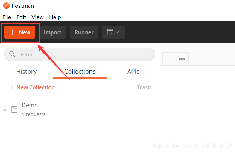Add a new request tab with plus icon

pos(169,59)
